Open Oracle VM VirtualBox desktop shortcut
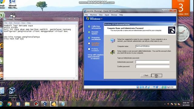The width and height of the screenshot is (194, 109). [12, 93]
